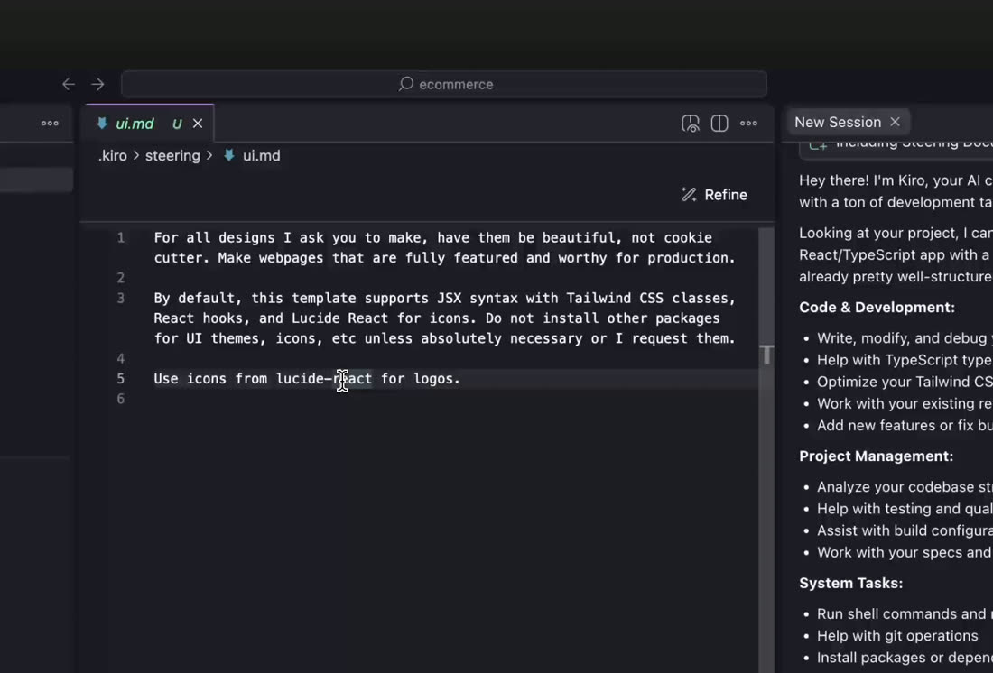Open editor more actions menu
The height and width of the screenshot is (673, 993).
click(x=748, y=124)
